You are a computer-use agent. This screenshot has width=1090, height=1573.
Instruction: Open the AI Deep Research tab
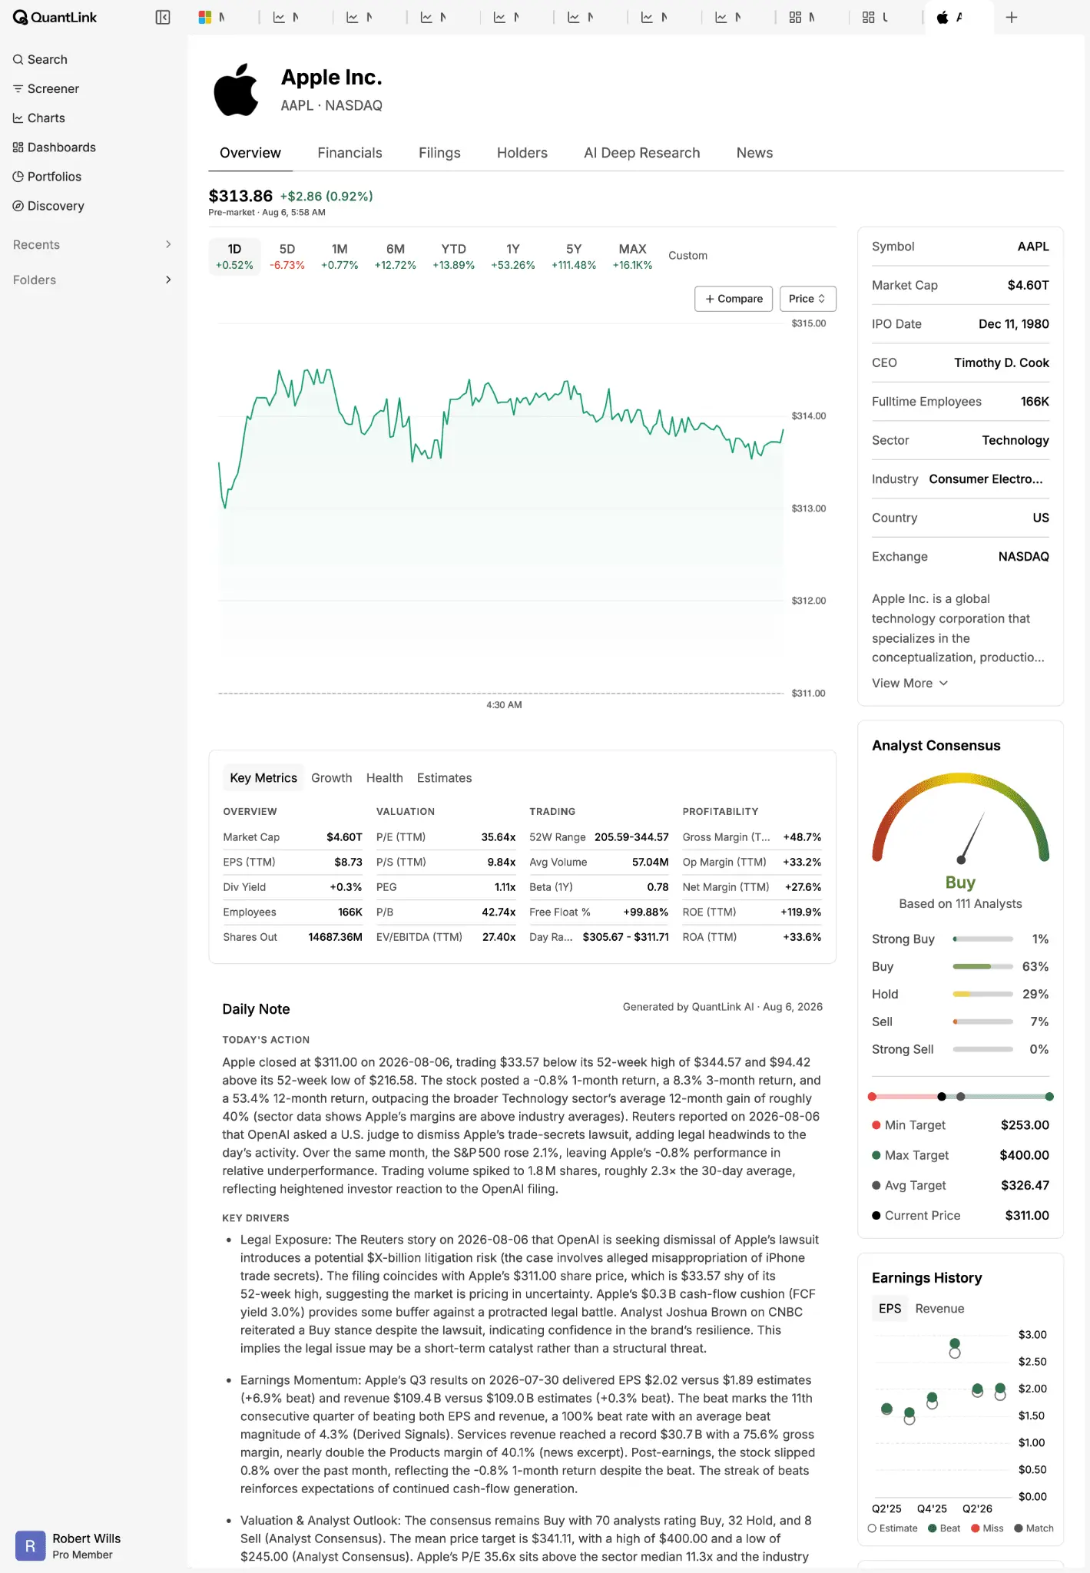click(x=642, y=153)
